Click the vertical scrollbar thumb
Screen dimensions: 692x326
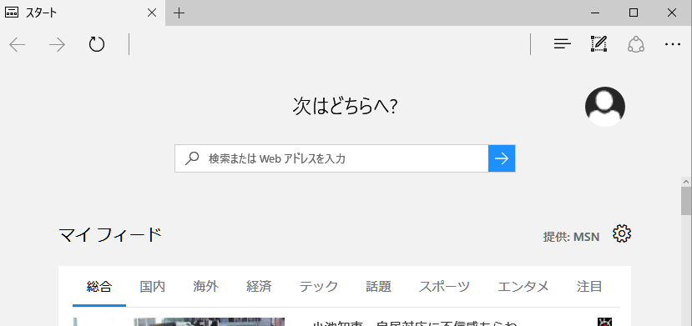(686, 201)
